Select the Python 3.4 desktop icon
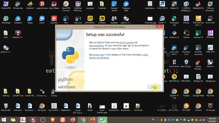 pyautogui.click(x=174, y=35)
